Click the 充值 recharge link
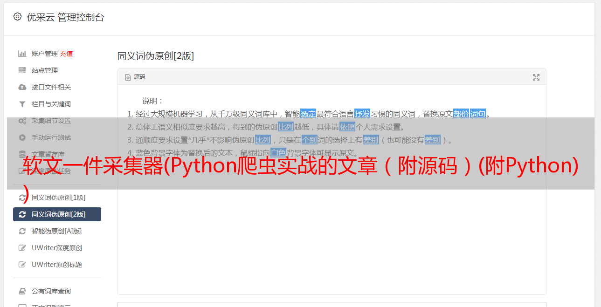The width and height of the screenshot is (601, 307). (66, 54)
